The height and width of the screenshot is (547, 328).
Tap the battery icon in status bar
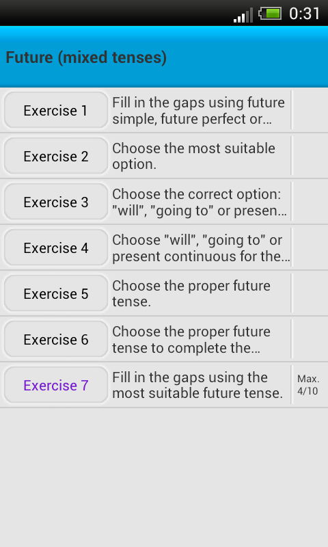point(270,14)
